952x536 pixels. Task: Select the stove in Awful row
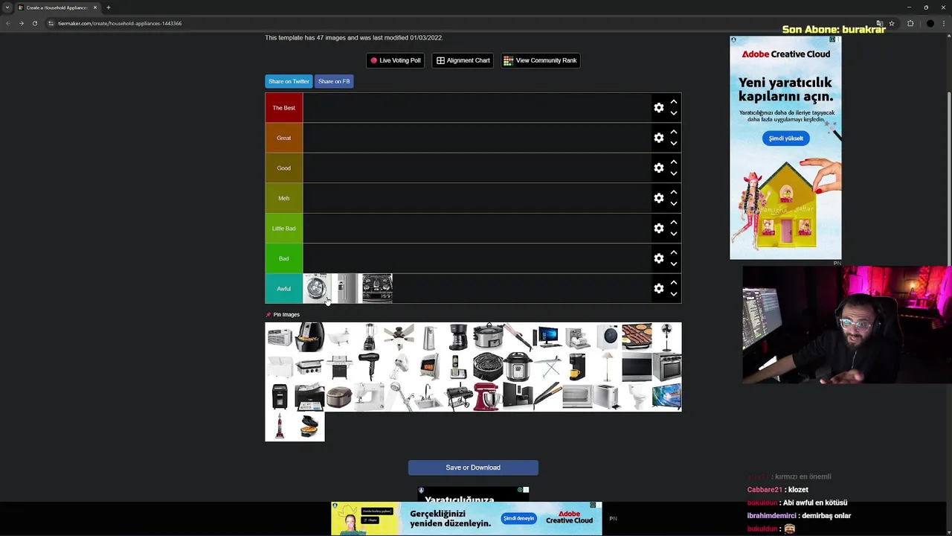click(377, 289)
